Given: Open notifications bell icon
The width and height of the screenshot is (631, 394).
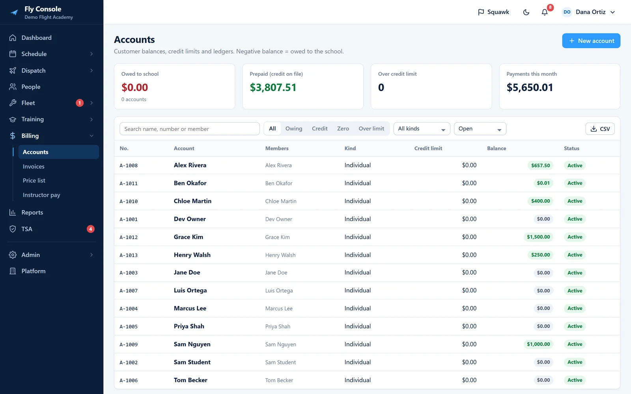Looking at the screenshot, I should (x=545, y=12).
